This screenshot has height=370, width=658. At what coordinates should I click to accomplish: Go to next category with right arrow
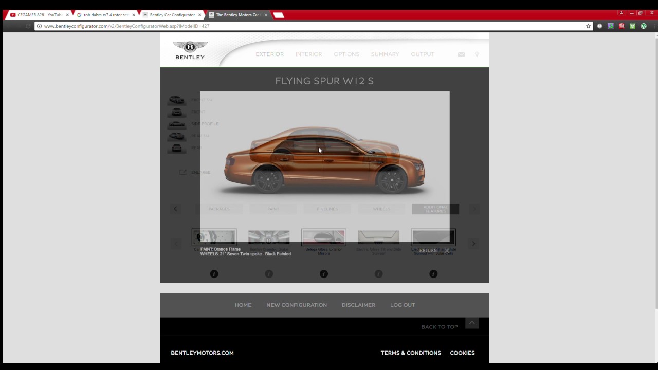click(474, 209)
